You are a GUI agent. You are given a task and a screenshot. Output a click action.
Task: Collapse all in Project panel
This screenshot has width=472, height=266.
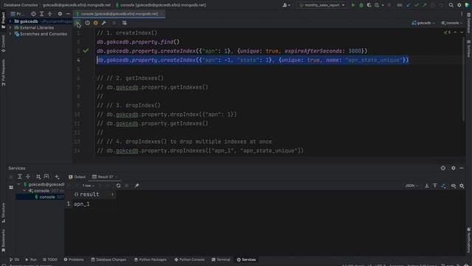[49, 14]
